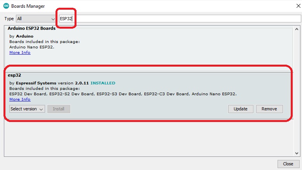Click the ESP32 boards list line in esp32 package
The width and height of the screenshot is (302, 170).
pyautogui.click(x=123, y=94)
